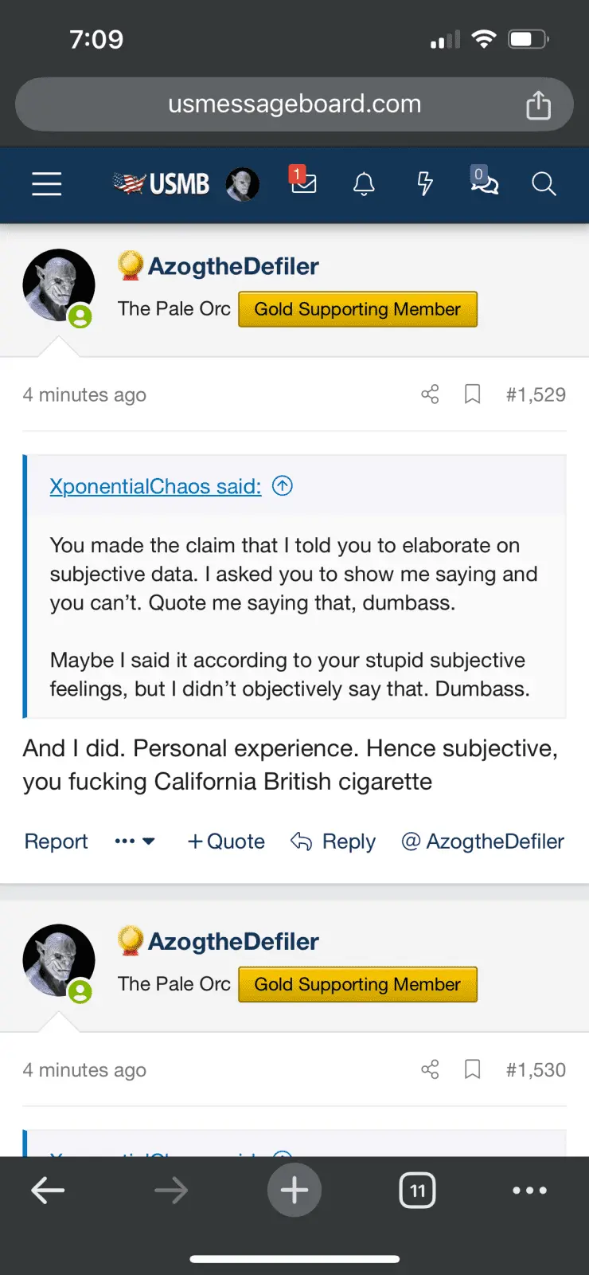This screenshot has height=1275, width=589.
Task: Open the browser tabs switcher showing 11
Action: [x=417, y=1191]
